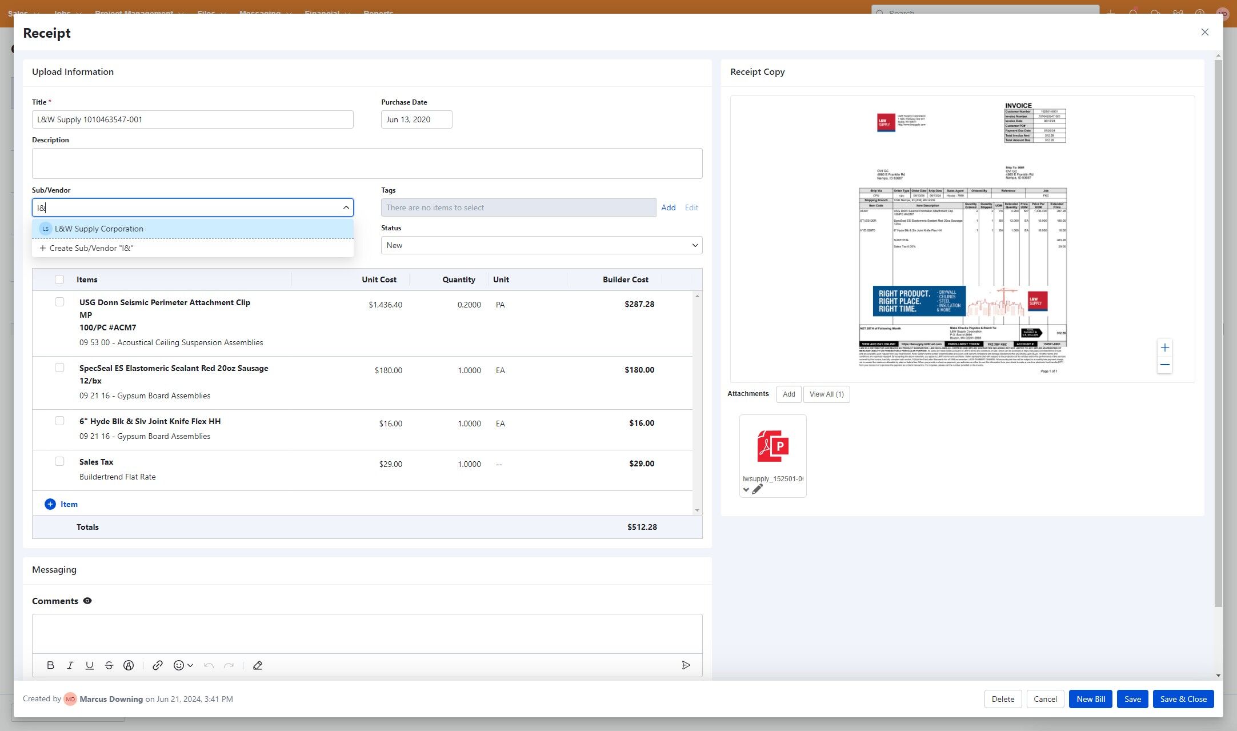Viewport: 1237px width, 731px height.
Task: Collapse the Sub/Vendor dropdown arrow
Action: point(346,207)
